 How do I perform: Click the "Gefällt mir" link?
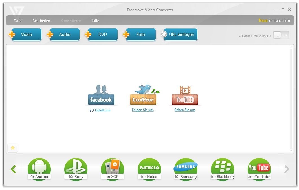tap(103, 110)
